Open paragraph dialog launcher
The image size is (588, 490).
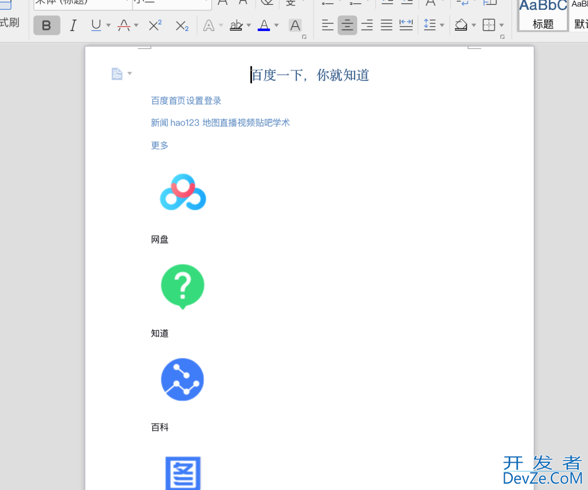(503, 37)
